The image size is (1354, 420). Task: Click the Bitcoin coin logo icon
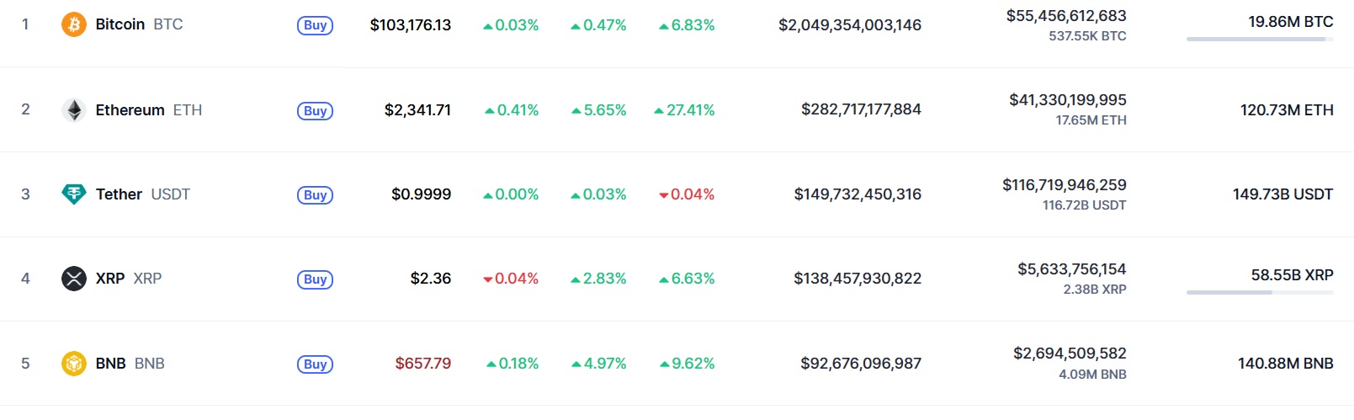click(74, 24)
